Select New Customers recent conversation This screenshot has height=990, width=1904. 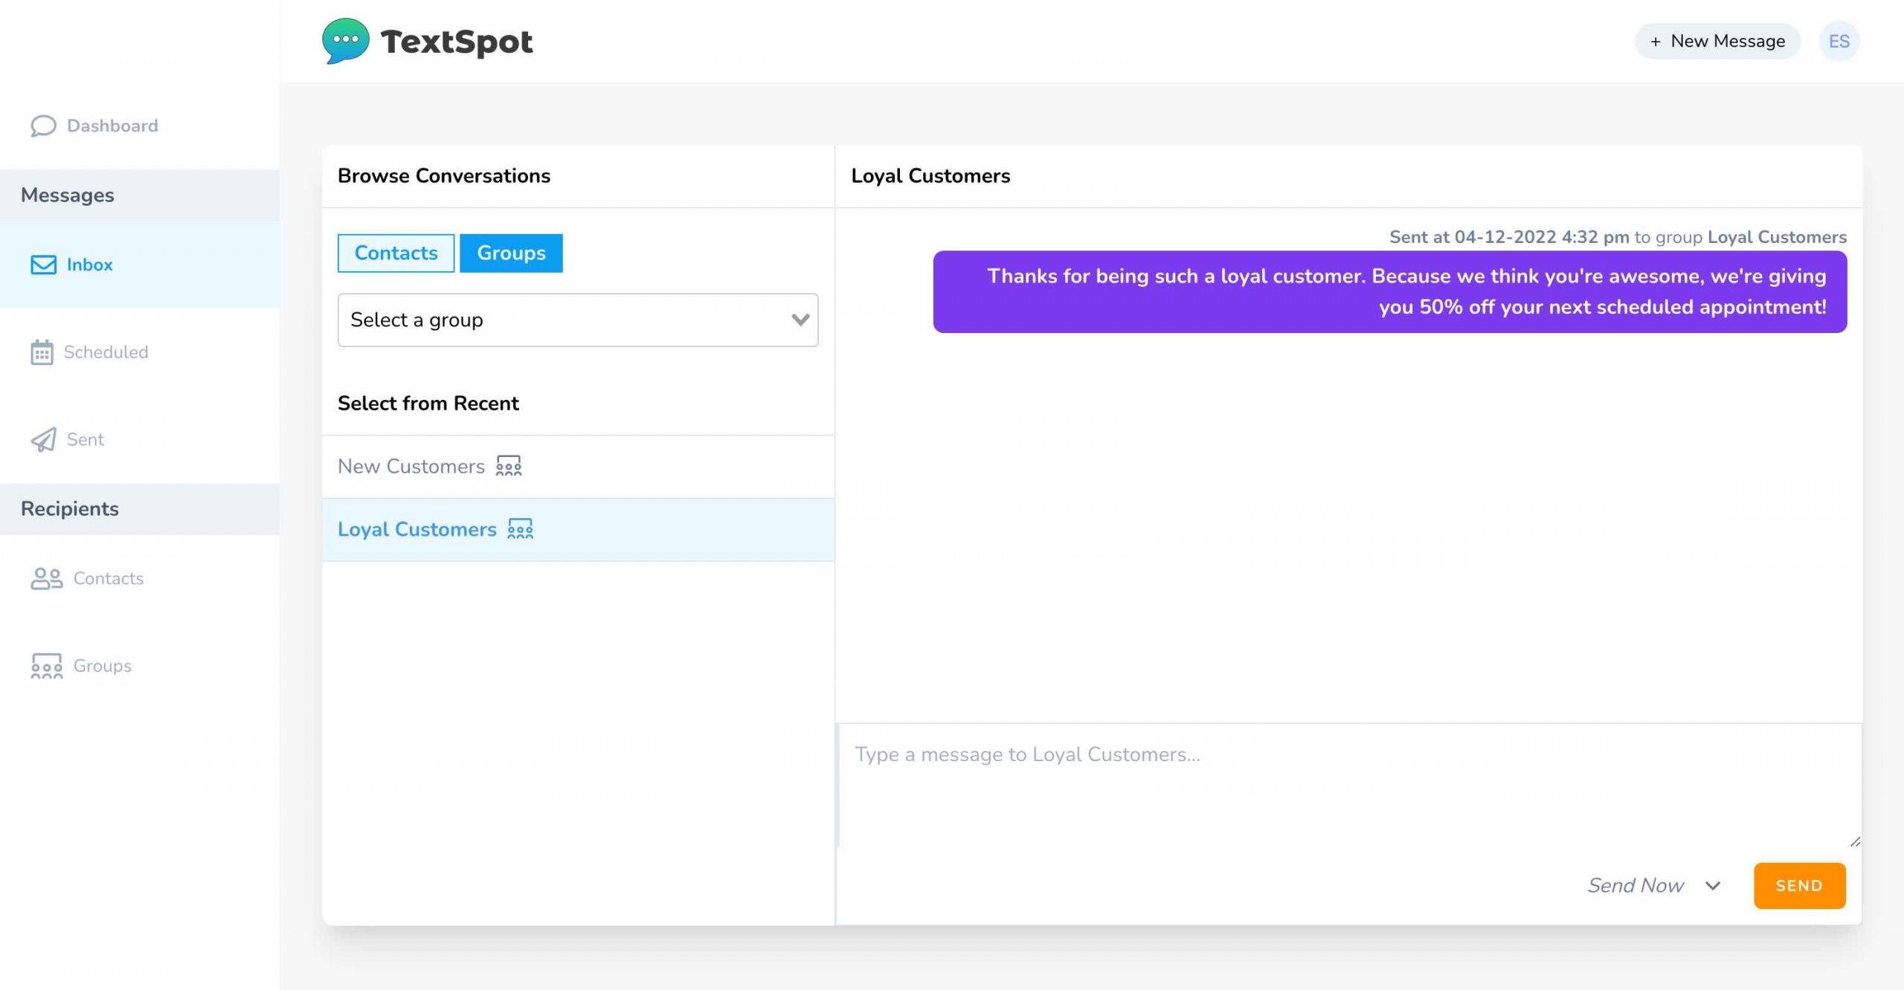pyautogui.click(x=578, y=466)
